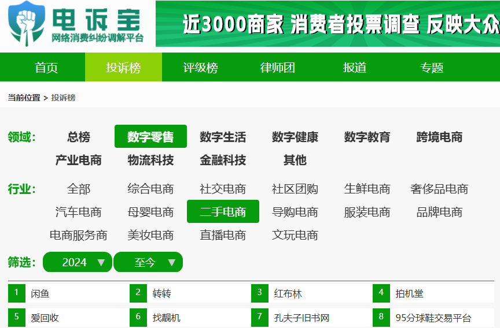Filter by 生鲜电商 industry

click(367, 189)
